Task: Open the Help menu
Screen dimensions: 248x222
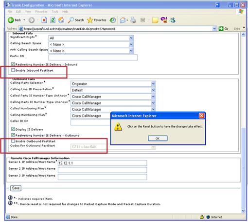Action: (x=65, y=12)
